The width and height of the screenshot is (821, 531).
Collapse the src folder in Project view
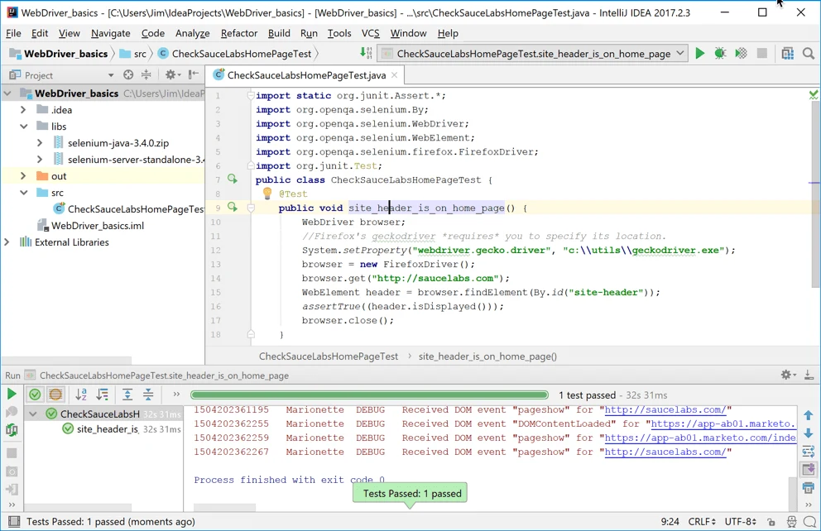[24, 192]
